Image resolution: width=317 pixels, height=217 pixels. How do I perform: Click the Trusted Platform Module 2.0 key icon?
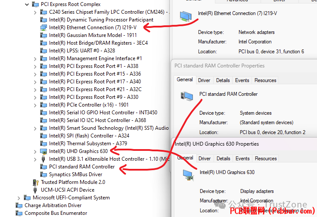pyautogui.click(x=36, y=182)
